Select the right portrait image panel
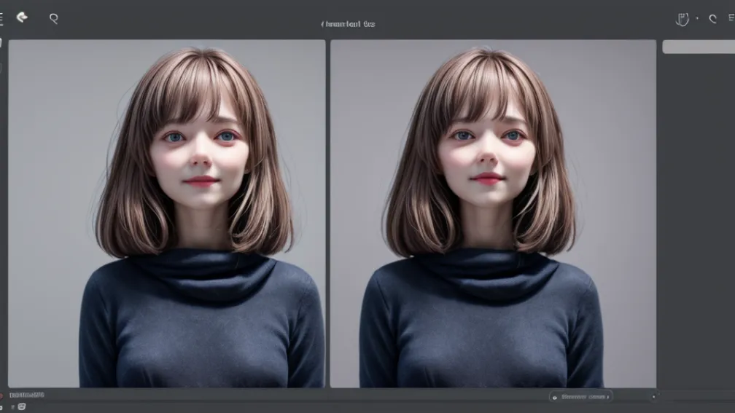The width and height of the screenshot is (735, 413). tap(493, 213)
